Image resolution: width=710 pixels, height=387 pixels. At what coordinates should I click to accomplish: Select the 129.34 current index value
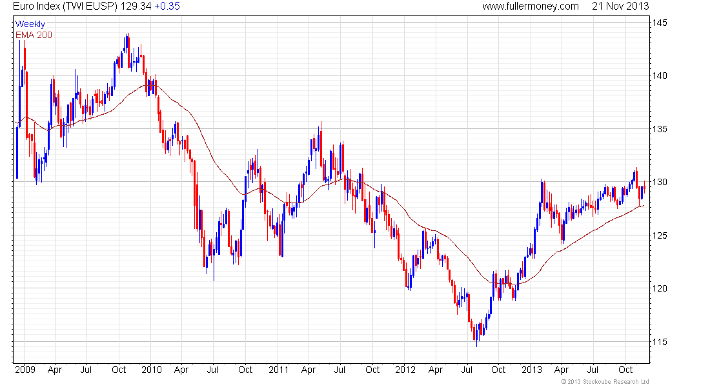click(x=136, y=6)
